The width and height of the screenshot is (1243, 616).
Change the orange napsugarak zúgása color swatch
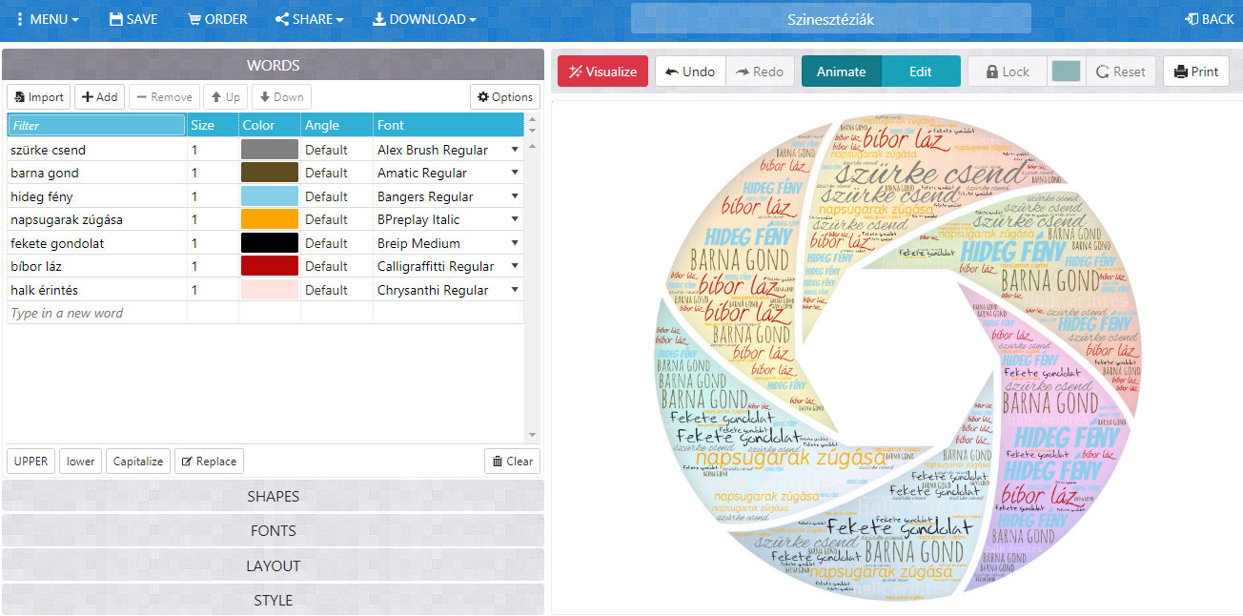click(x=270, y=219)
